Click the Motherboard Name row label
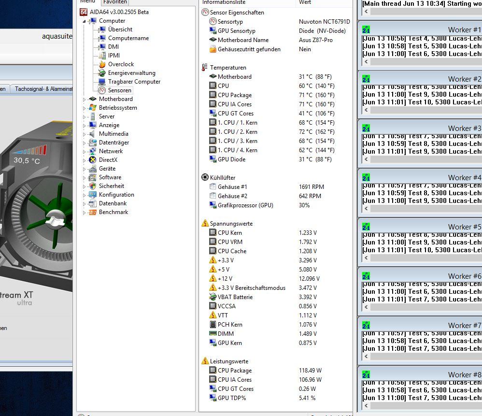 (243, 40)
